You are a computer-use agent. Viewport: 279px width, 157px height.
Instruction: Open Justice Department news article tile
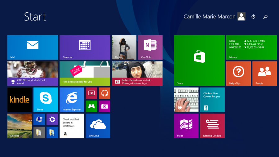pos(137,73)
